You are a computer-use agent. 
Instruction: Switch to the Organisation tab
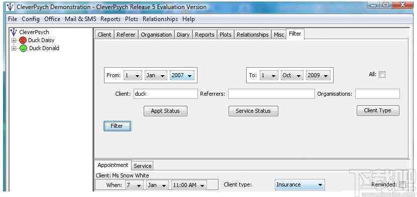pyautogui.click(x=156, y=35)
